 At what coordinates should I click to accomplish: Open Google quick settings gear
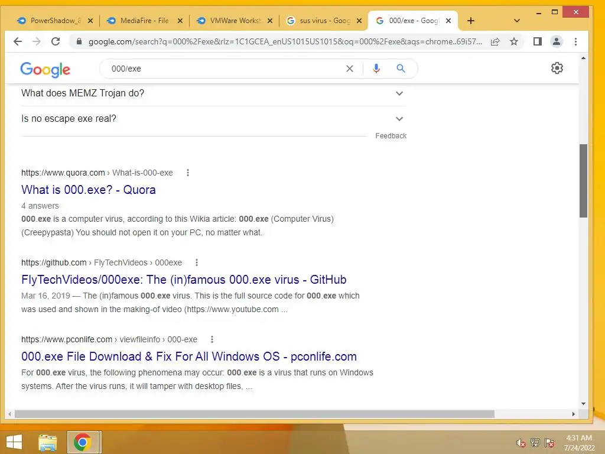click(557, 69)
